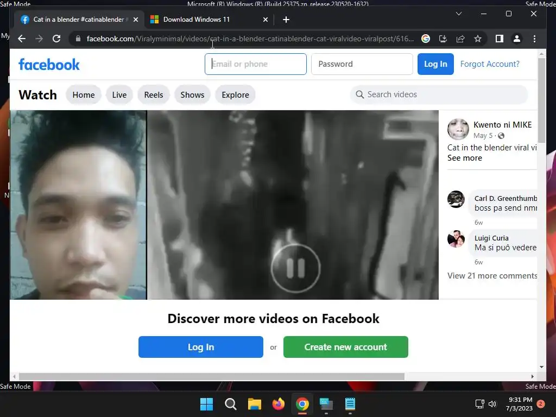The image size is (556, 417).
Task: Open a new browser tab
Action: point(286,20)
